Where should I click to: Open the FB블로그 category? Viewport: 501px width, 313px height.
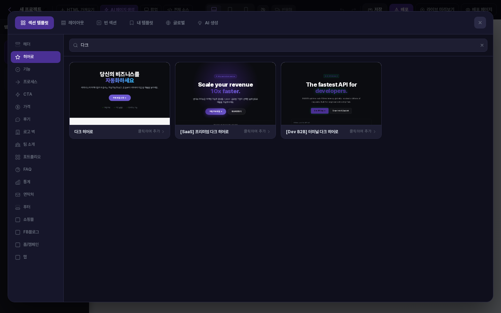35,232
